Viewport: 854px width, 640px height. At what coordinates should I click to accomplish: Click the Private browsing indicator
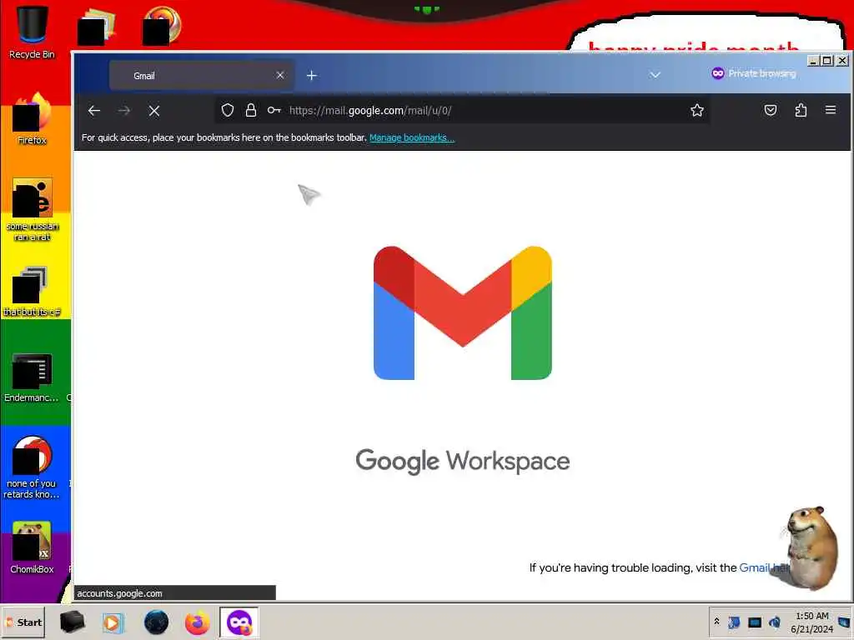point(754,73)
